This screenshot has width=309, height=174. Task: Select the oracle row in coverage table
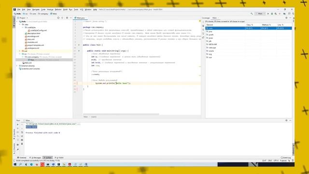point(249,51)
